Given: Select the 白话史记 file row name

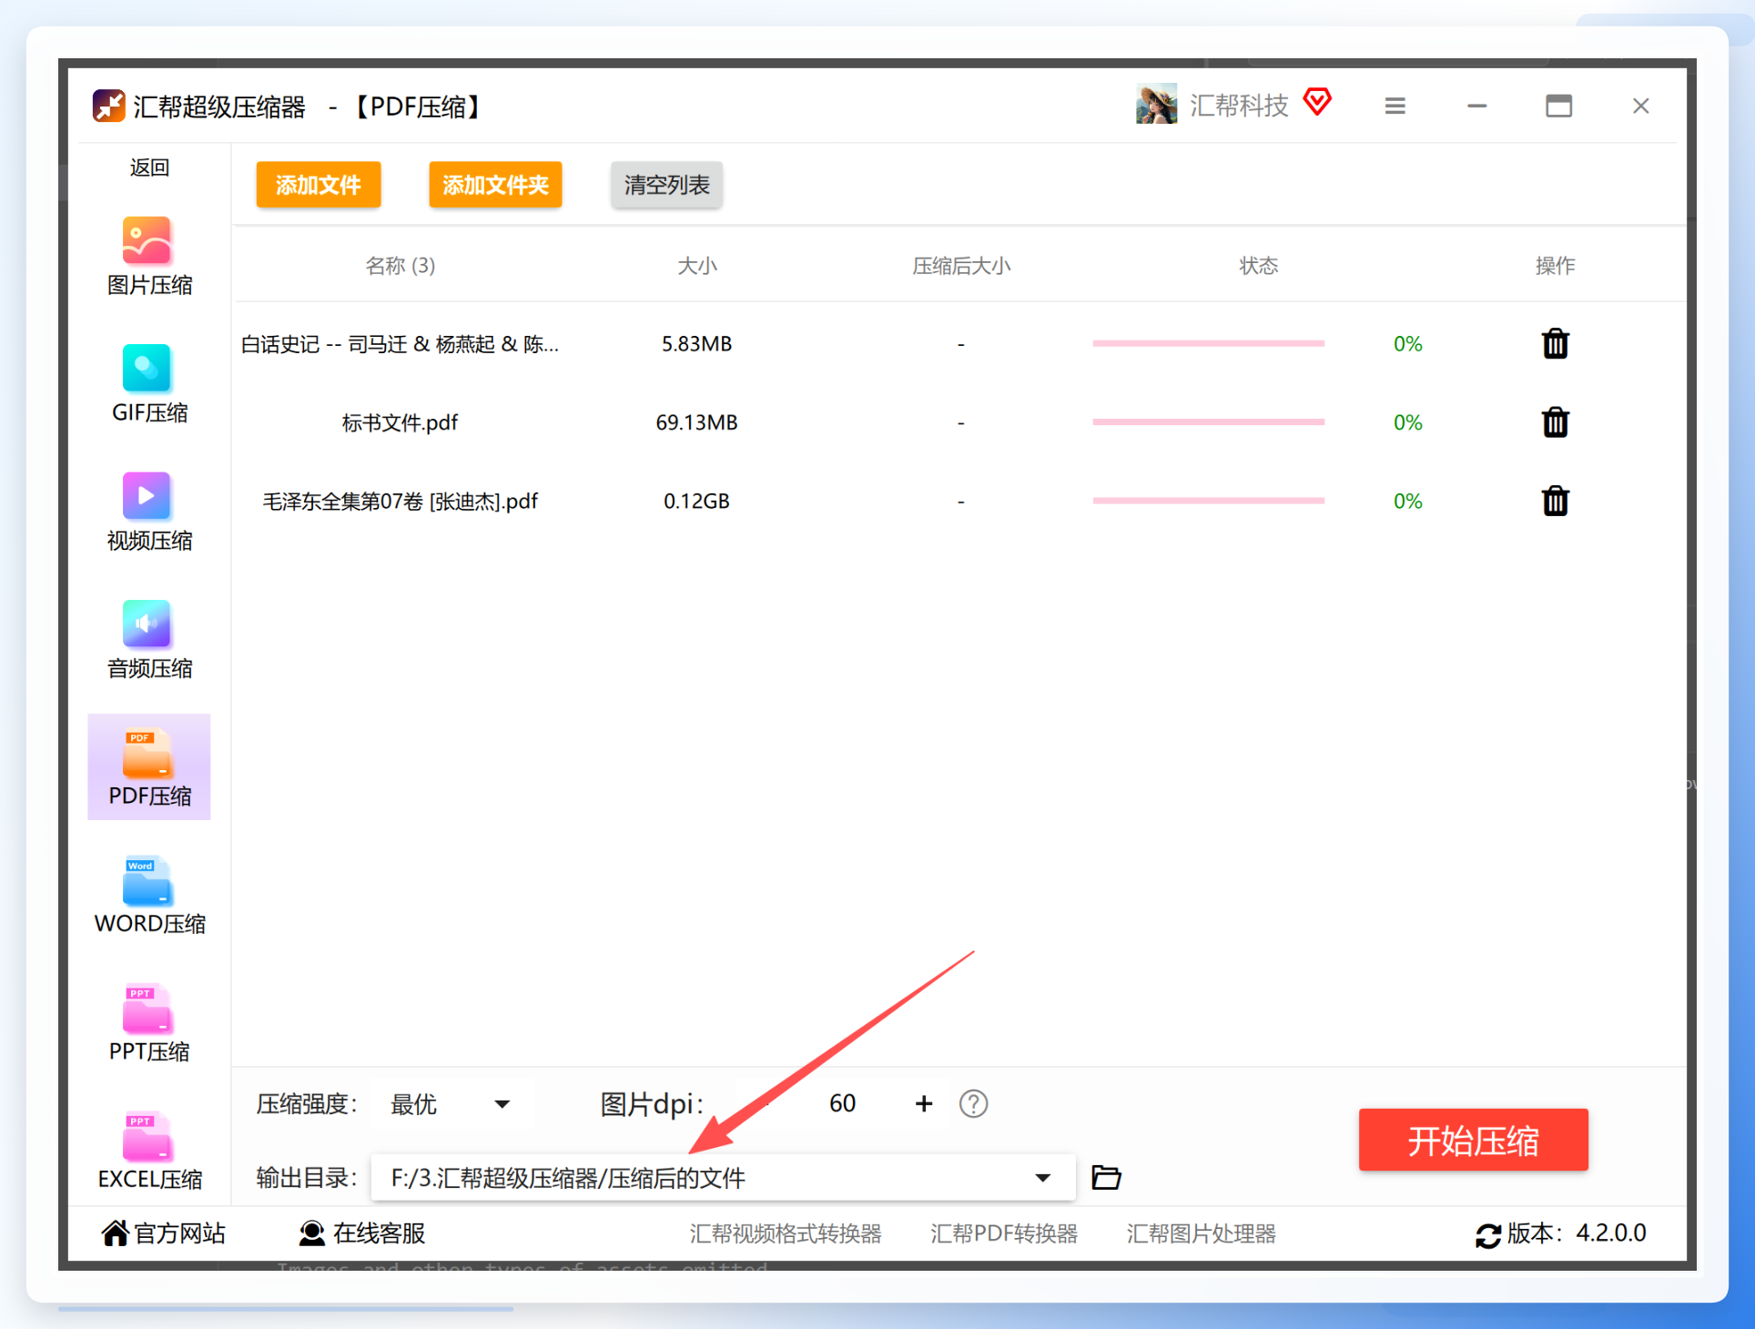Looking at the screenshot, I should [x=400, y=344].
